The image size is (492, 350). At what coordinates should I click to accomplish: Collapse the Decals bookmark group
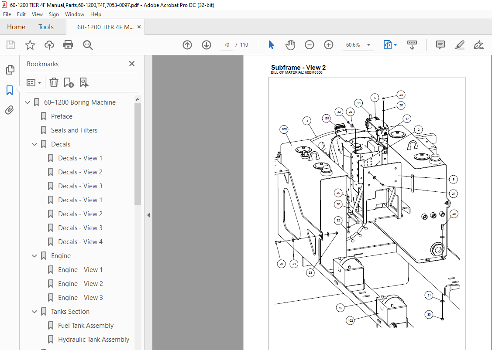coord(34,144)
